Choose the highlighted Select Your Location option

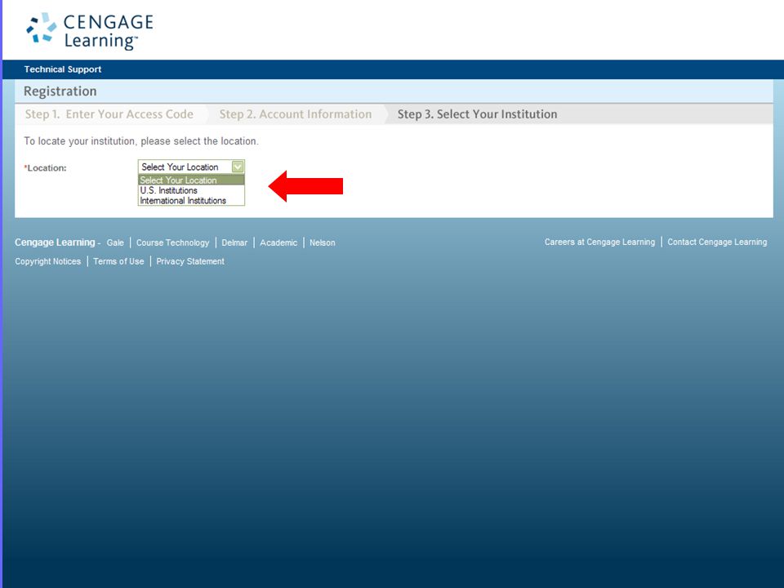[x=191, y=180]
